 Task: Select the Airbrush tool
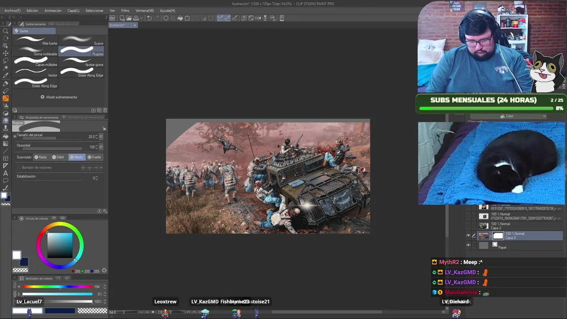click(x=6, y=106)
